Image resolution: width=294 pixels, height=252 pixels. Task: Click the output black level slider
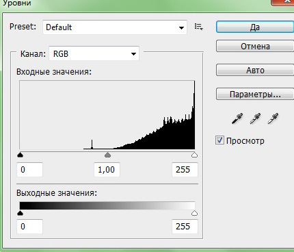tap(21, 213)
